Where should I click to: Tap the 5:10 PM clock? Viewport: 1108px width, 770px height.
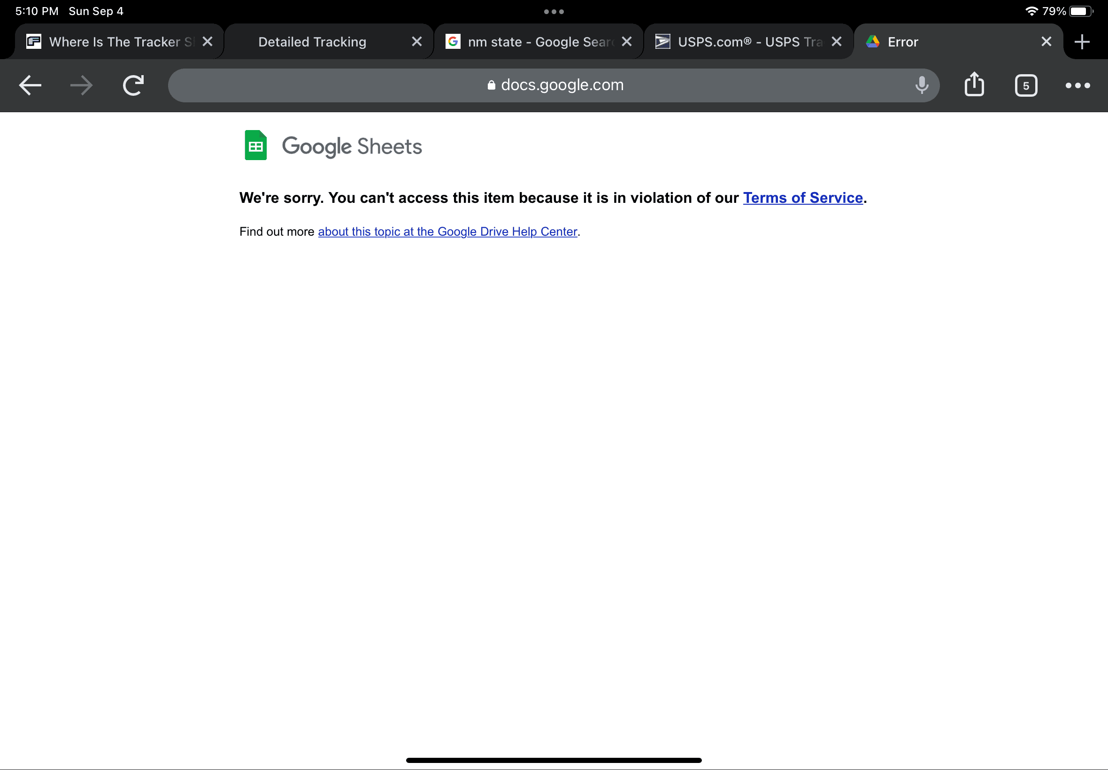click(37, 11)
